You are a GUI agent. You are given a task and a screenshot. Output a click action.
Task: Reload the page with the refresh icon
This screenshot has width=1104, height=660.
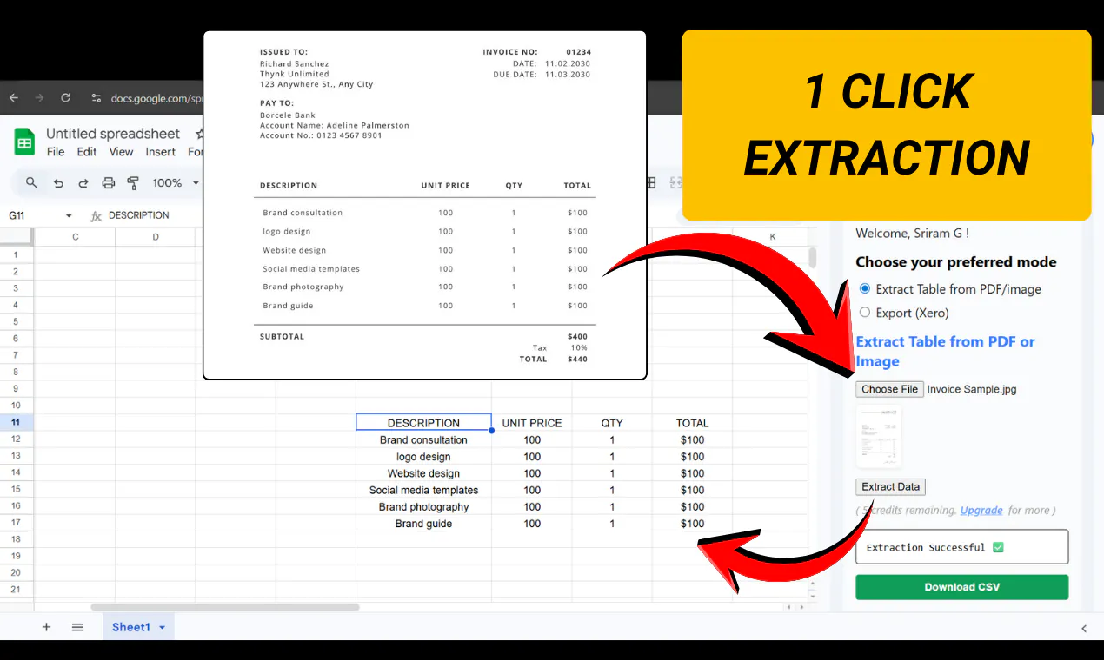65,98
